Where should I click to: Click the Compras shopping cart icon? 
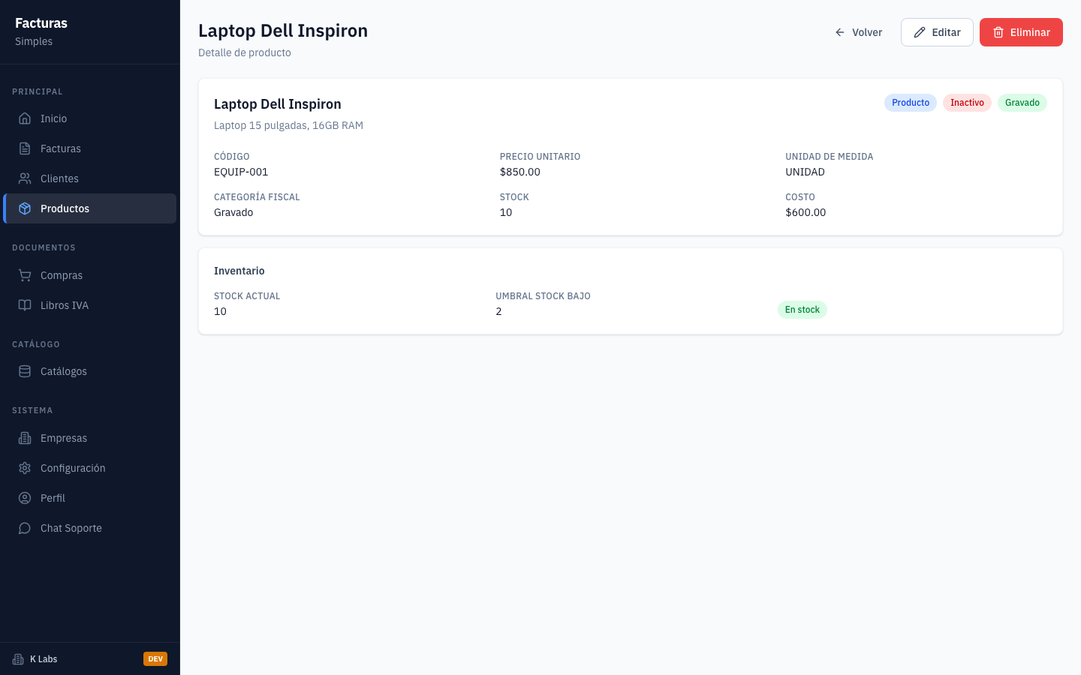(x=25, y=275)
